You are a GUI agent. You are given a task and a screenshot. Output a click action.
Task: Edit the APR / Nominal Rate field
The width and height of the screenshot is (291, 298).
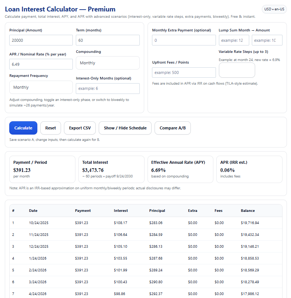[41, 64]
